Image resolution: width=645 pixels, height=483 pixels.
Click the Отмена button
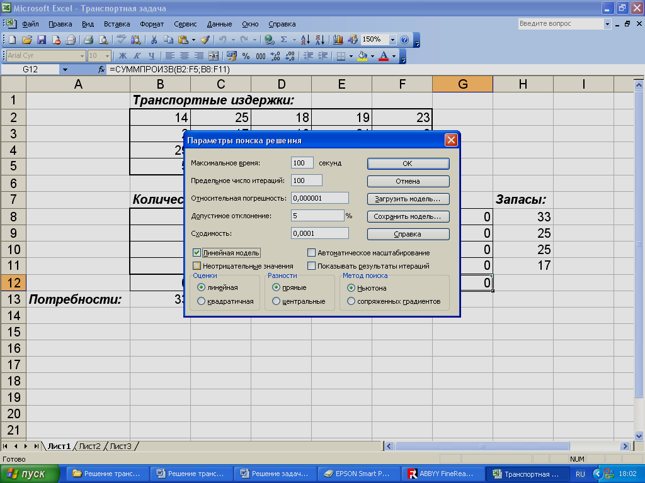pyautogui.click(x=408, y=181)
